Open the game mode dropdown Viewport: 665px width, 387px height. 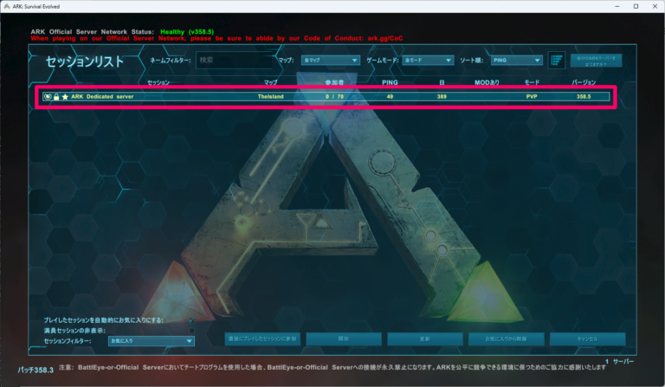[428, 61]
